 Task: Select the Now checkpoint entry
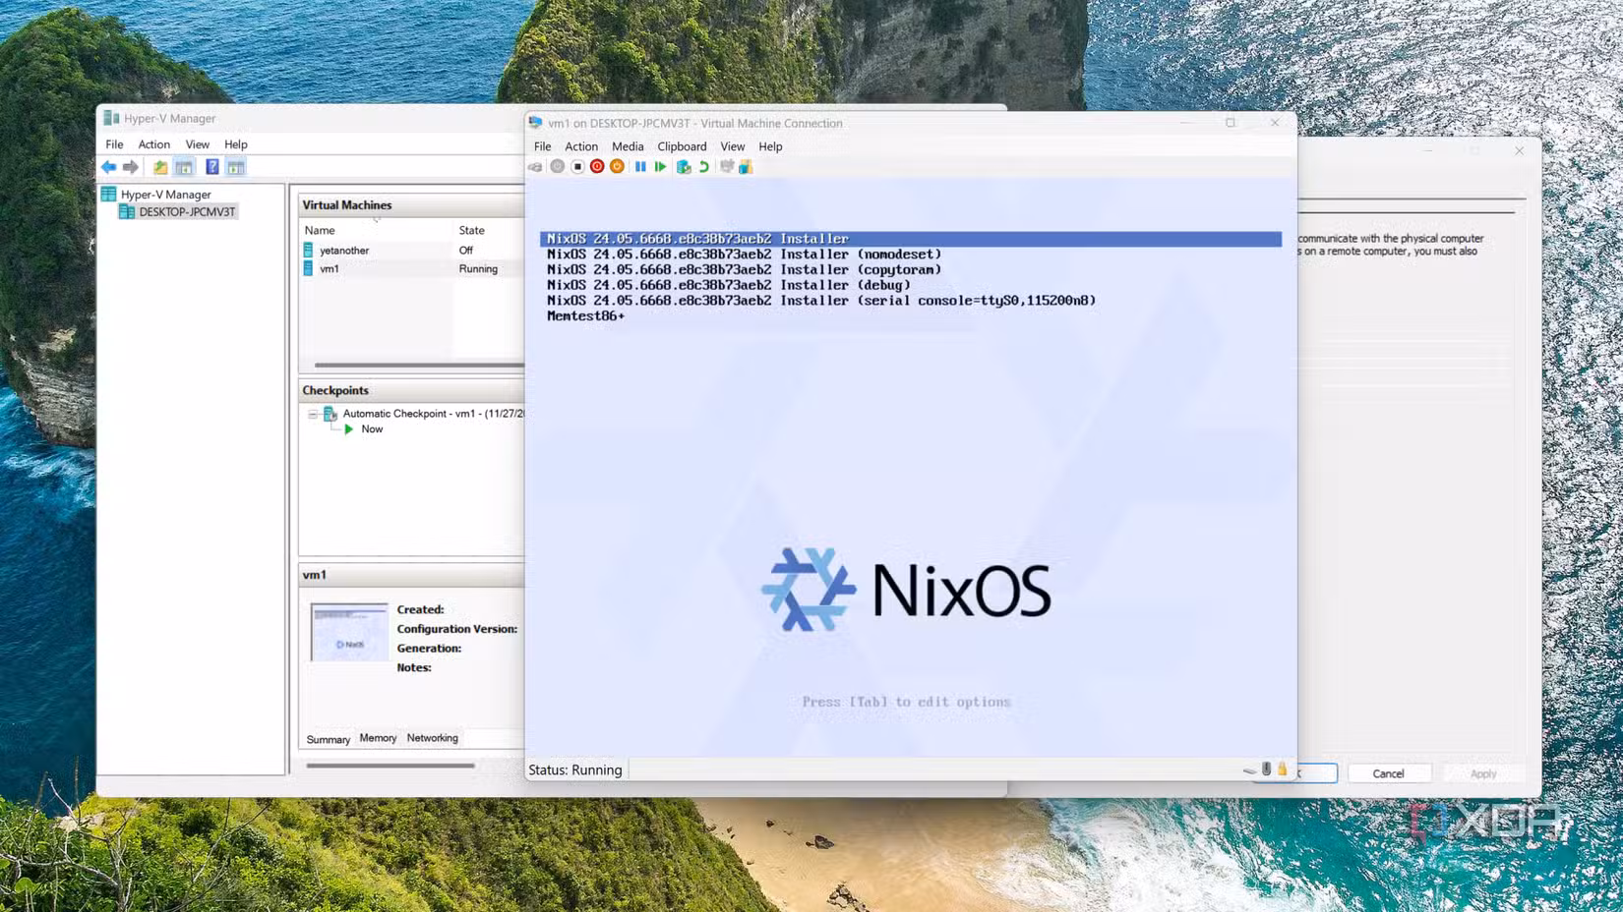click(x=372, y=429)
